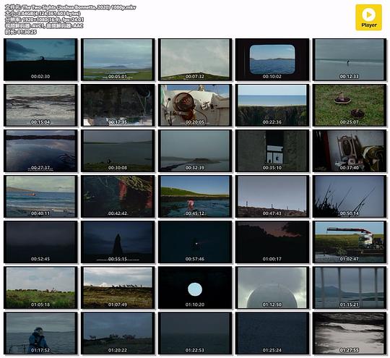This screenshot has height=358, width=390.
Task: Click the yellow Player icon
Action: click(x=368, y=17)
